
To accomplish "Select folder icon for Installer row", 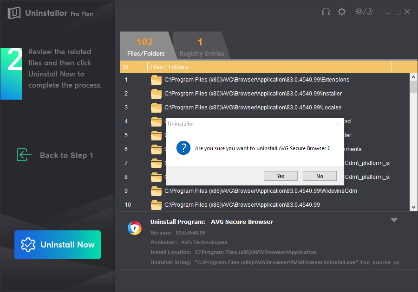I will click(156, 94).
